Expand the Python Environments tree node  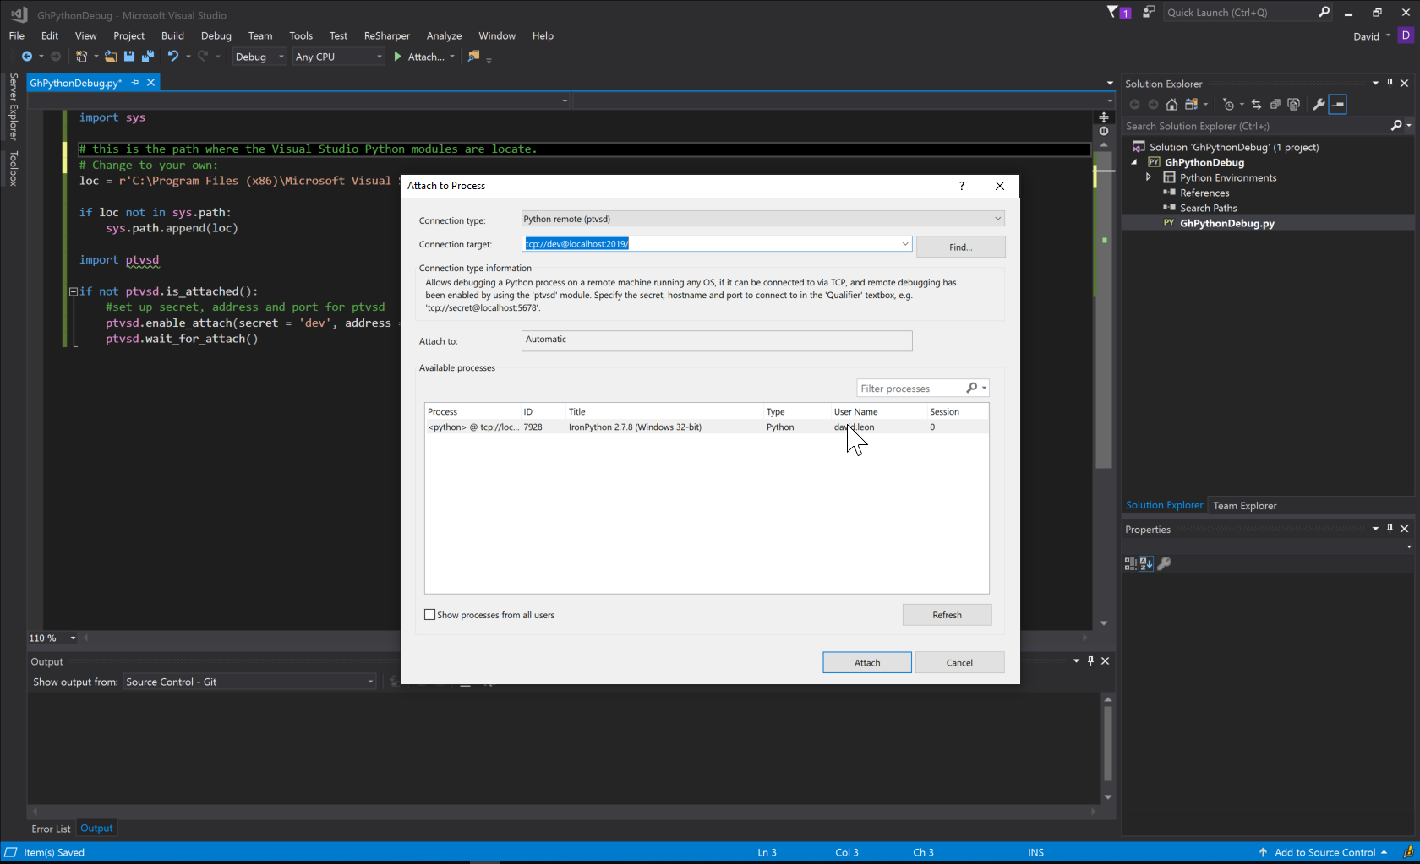pos(1149,177)
